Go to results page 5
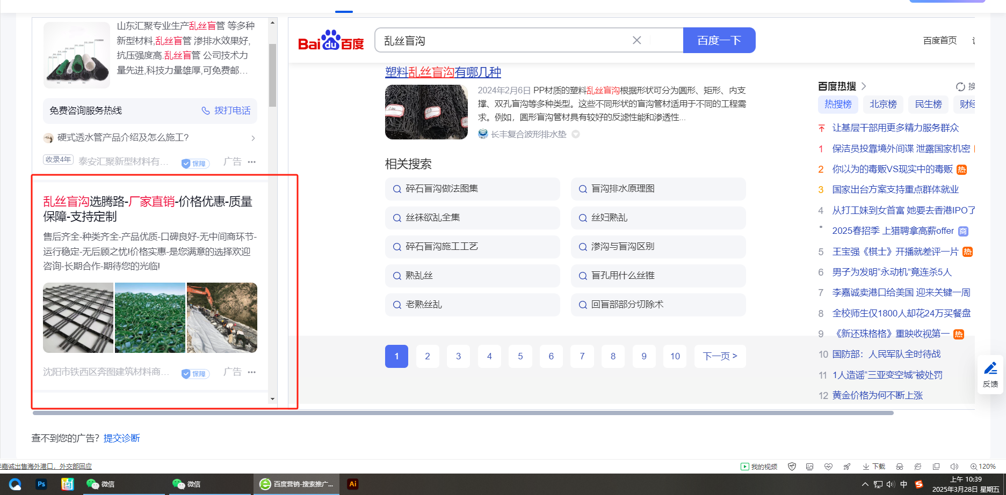Screen dimensions: 1006x495 pyautogui.click(x=520, y=356)
